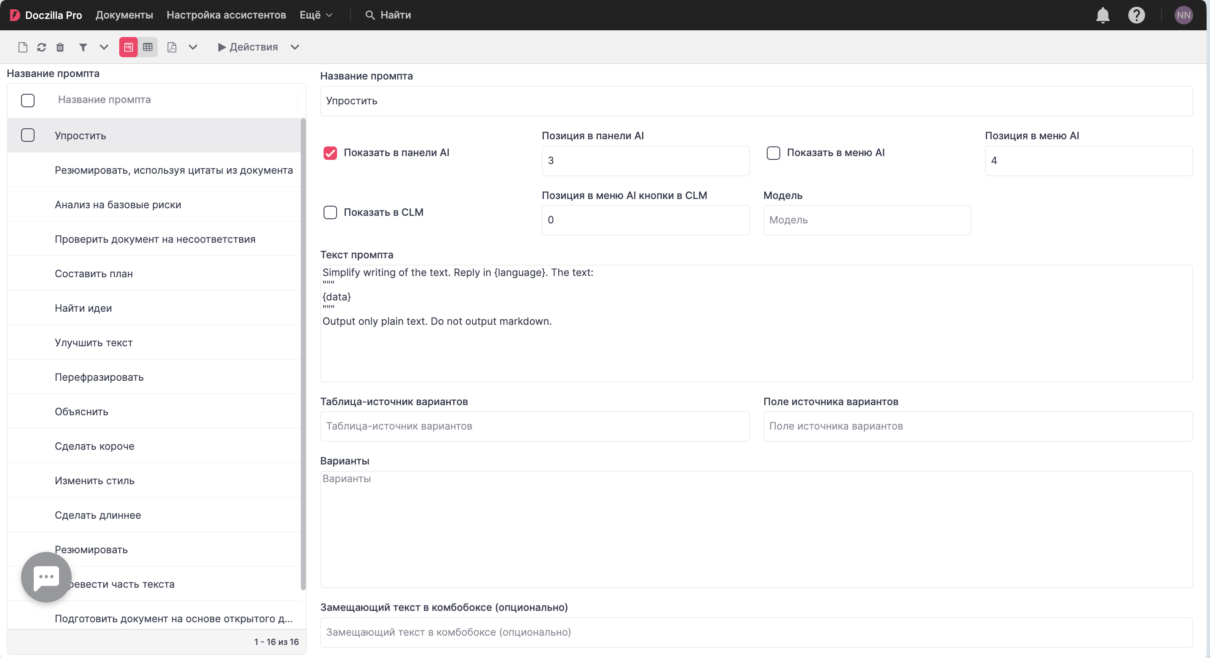Click the CLM button position field
1210x658 pixels.
tap(645, 220)
